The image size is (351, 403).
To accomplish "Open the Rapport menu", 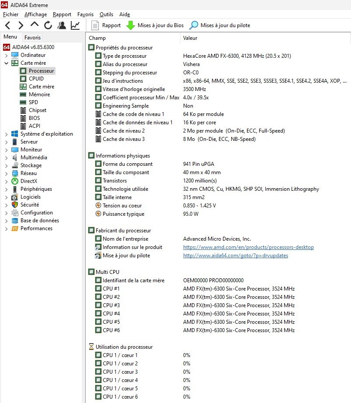I will click(x=62, y=14).
